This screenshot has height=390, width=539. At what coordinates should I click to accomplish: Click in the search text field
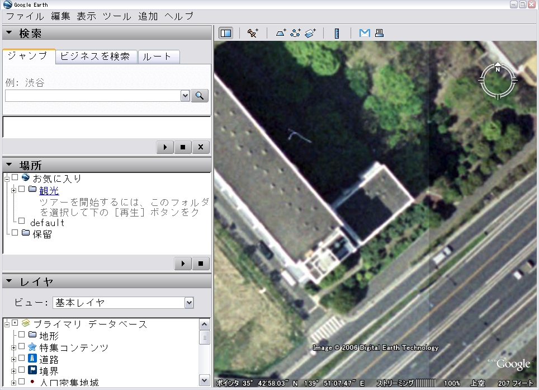tap(93, 96)
